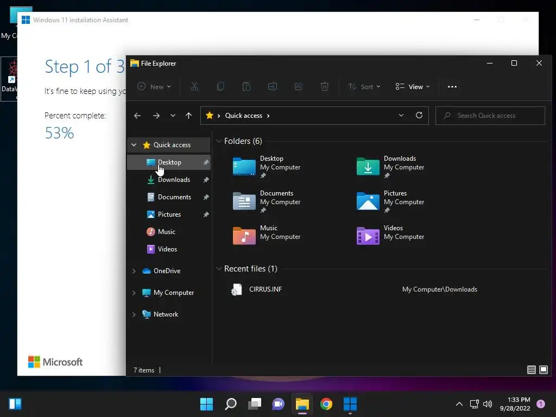The height and width of the screenshot is (417, 556).
Task: Click the Delete trash icon
Action: pyautogui.click(x=325, y=86)
